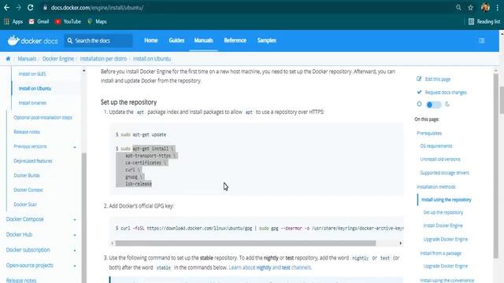Switch the light/dark theme toggle
Viewport: 504px width, 283px height.
coord(433,105)
